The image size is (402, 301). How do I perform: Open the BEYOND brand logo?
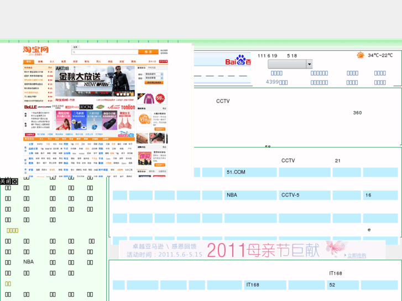click(86, 107)
